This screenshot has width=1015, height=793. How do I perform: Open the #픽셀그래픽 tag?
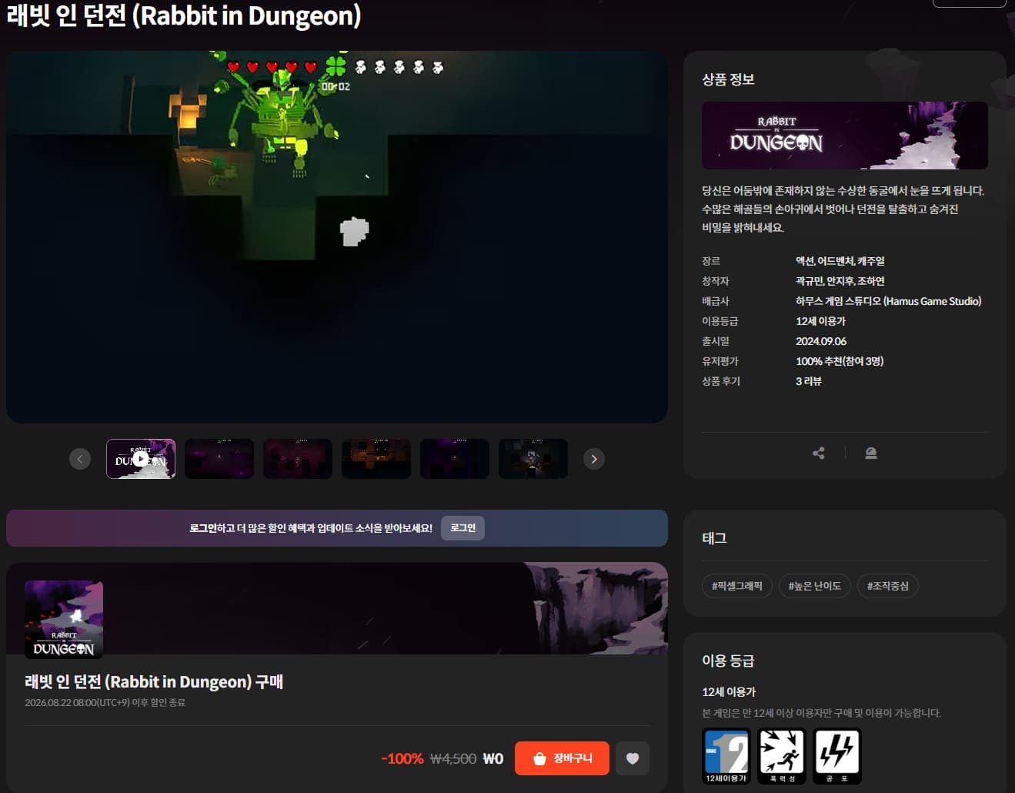[x=737, y=586]
